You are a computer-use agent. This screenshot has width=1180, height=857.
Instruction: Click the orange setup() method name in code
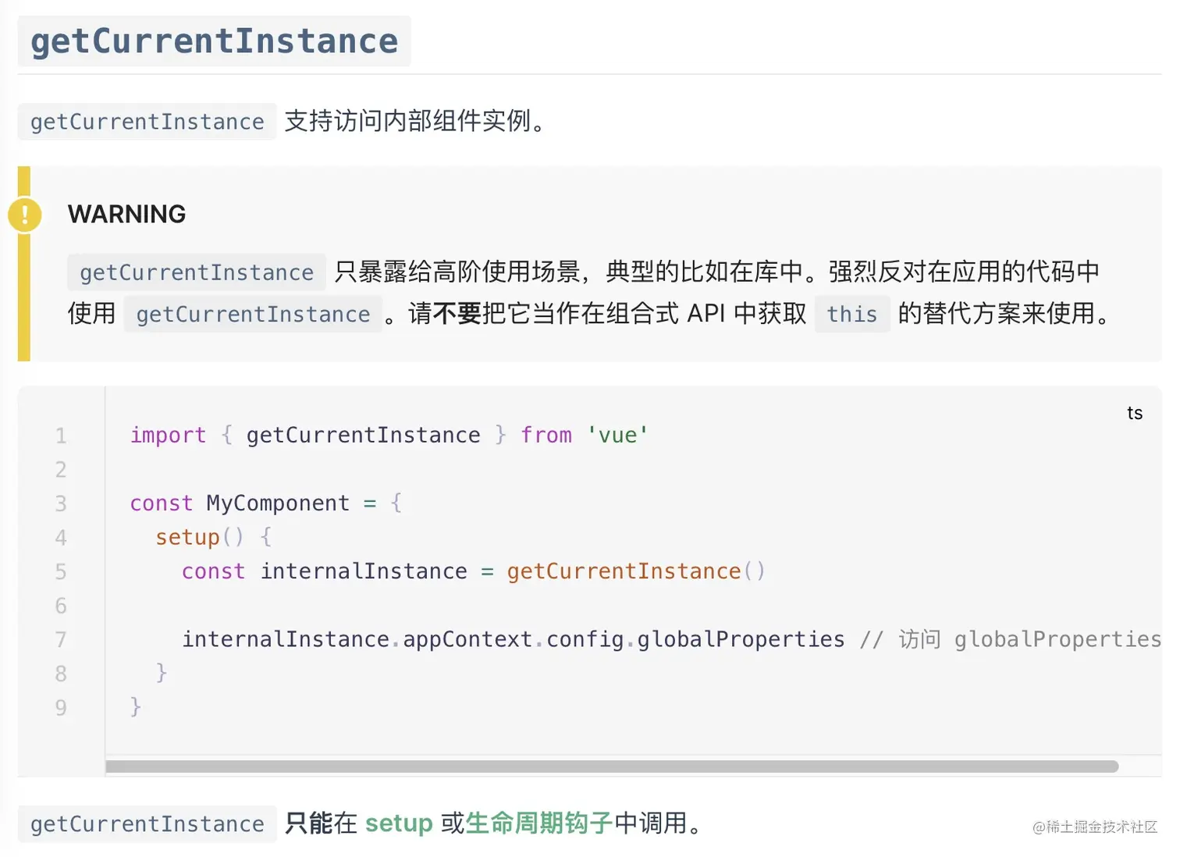pyautogui.click(x=188, y=537)
